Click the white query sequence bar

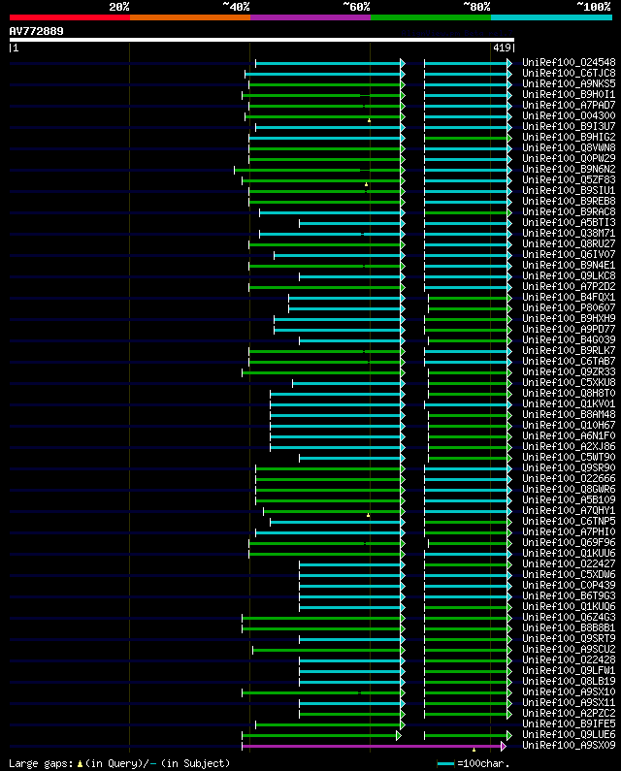[x=262, y=40]
